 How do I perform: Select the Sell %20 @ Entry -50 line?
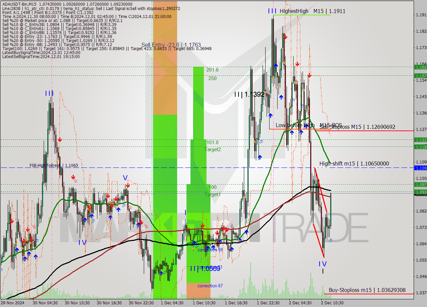[58, 40]
